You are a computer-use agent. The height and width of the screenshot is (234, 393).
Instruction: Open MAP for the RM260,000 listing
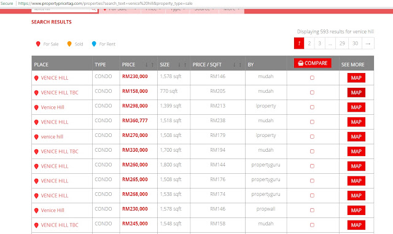click(356, 166)
